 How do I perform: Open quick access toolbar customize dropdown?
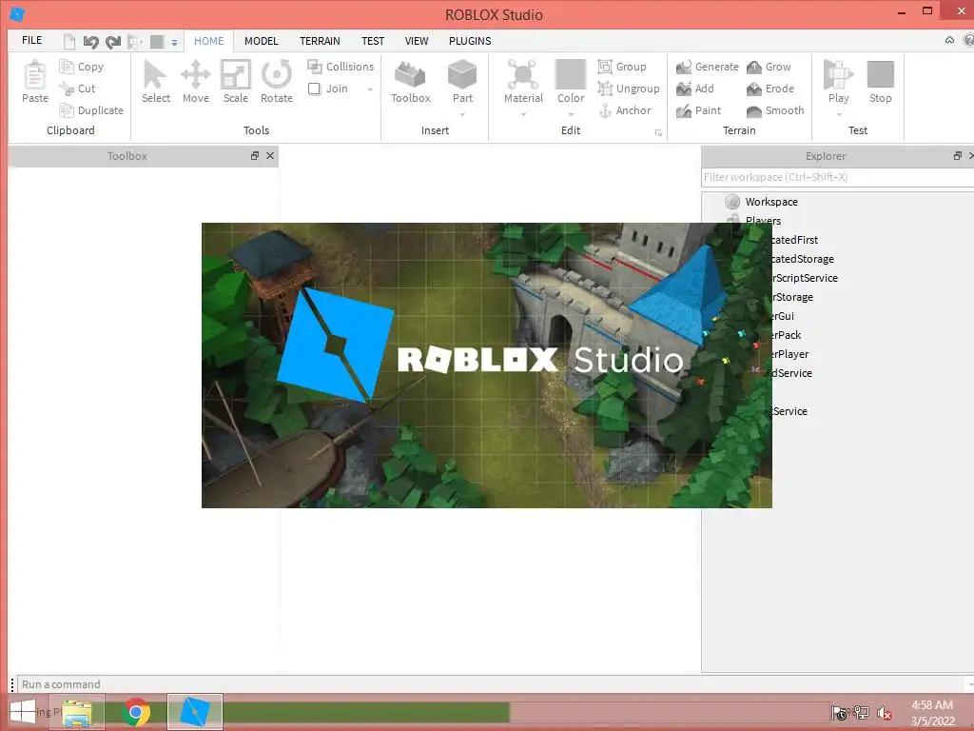(x=175, y=42)
